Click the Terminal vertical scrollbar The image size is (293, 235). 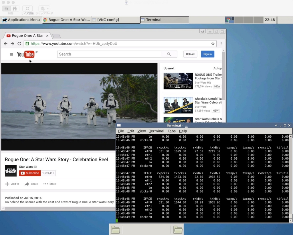pyautogui.click(x=291, y=216)
